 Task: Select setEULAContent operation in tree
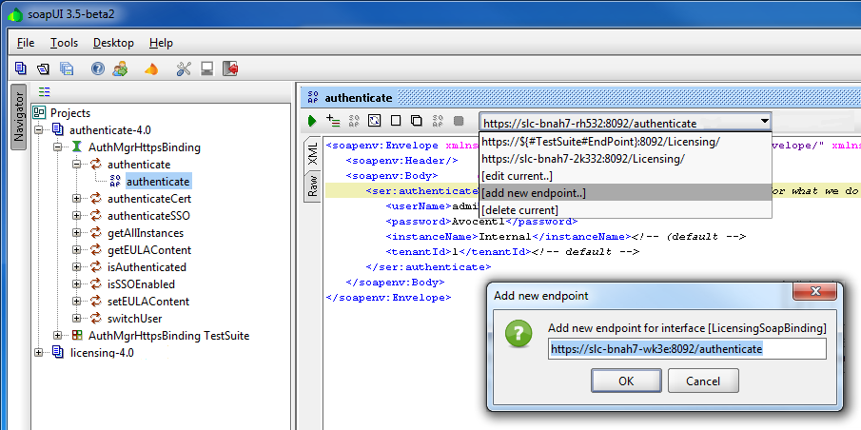tap(148, 301)
